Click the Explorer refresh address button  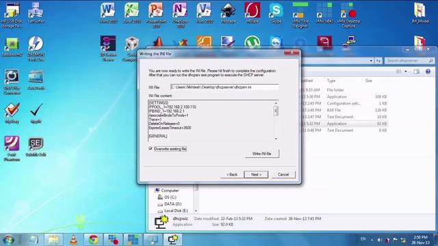[x=378, y=61]
